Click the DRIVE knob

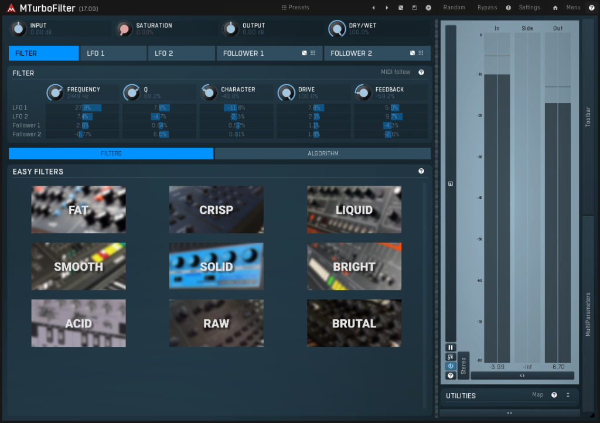click(x=286, y=92)
